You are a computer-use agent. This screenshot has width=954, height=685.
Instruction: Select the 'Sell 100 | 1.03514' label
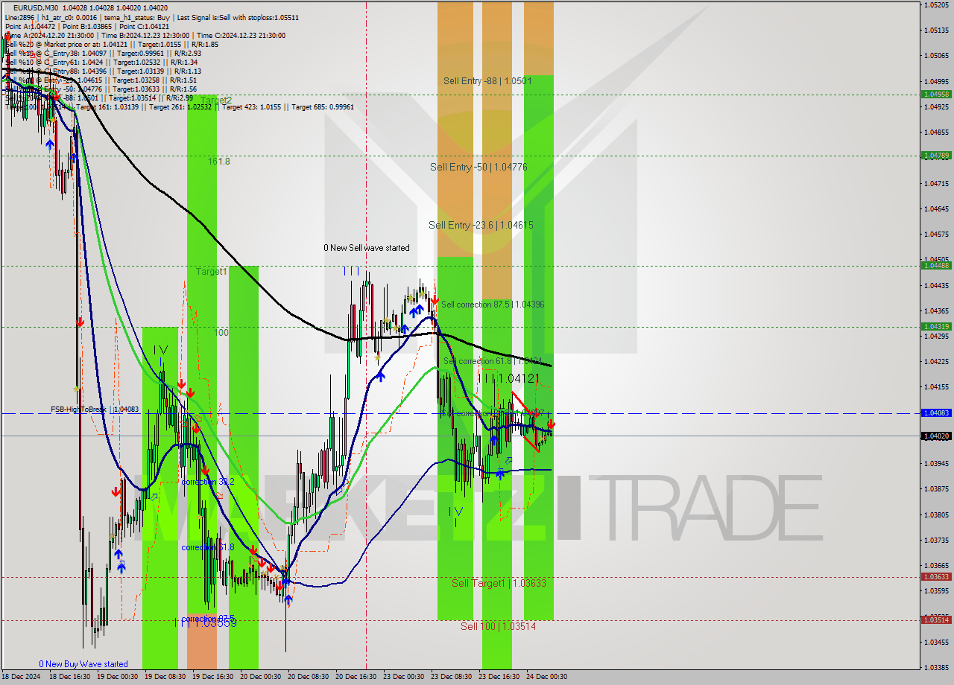[498, 626]
